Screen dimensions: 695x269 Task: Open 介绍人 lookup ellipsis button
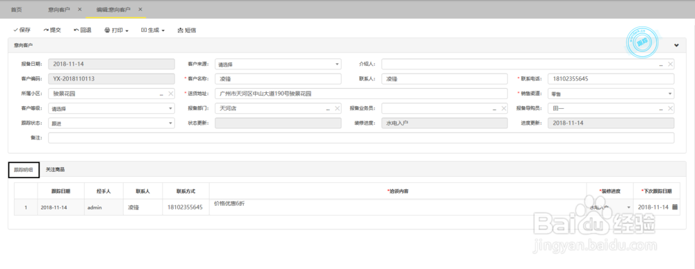click(x=662, y=64)
